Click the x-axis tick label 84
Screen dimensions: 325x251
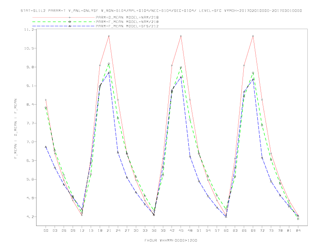pos(298,230)
